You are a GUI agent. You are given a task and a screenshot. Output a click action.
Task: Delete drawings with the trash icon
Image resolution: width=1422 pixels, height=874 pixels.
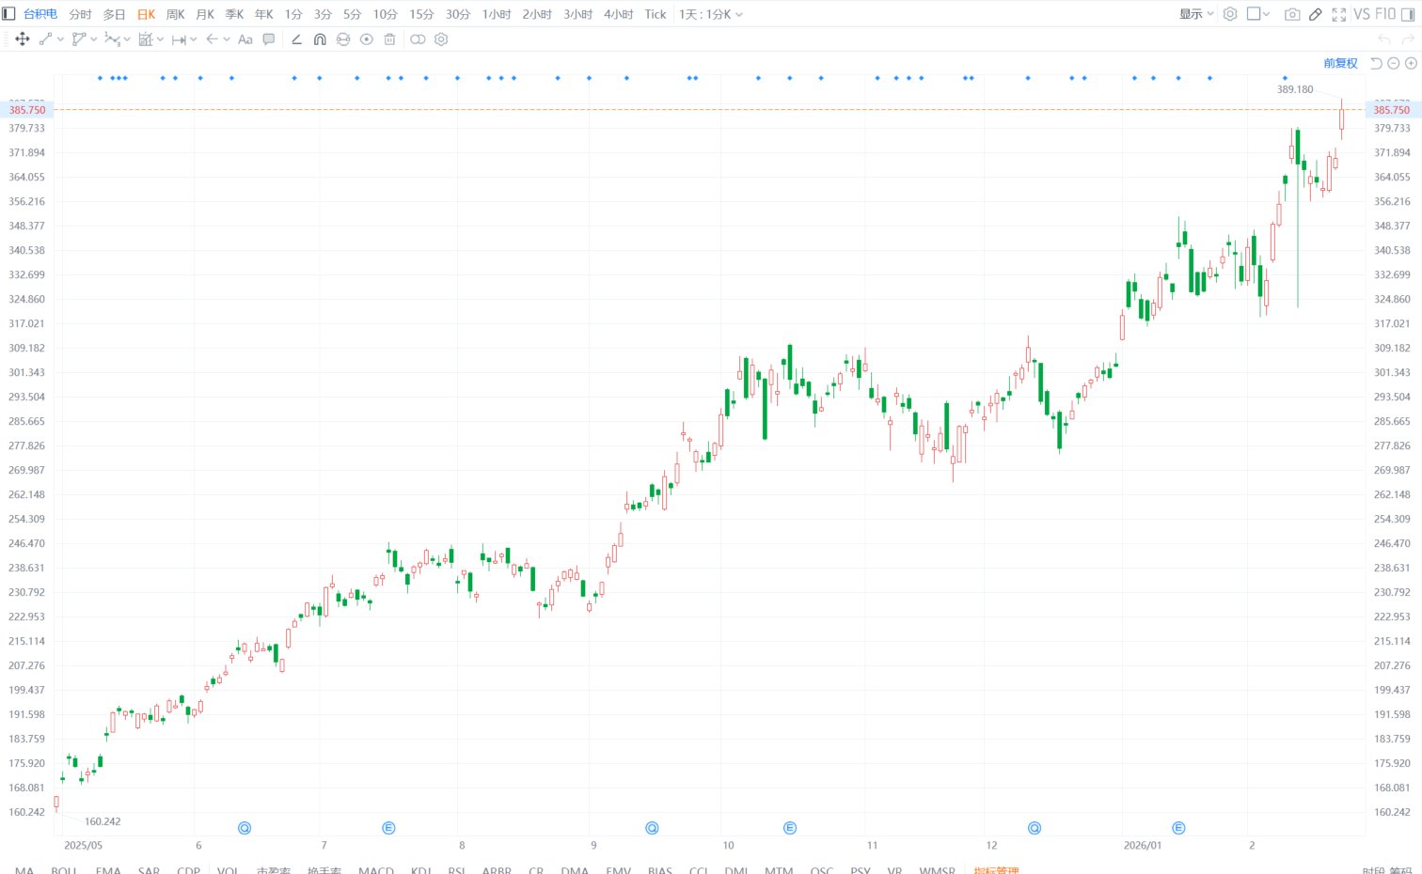point(390,39)
